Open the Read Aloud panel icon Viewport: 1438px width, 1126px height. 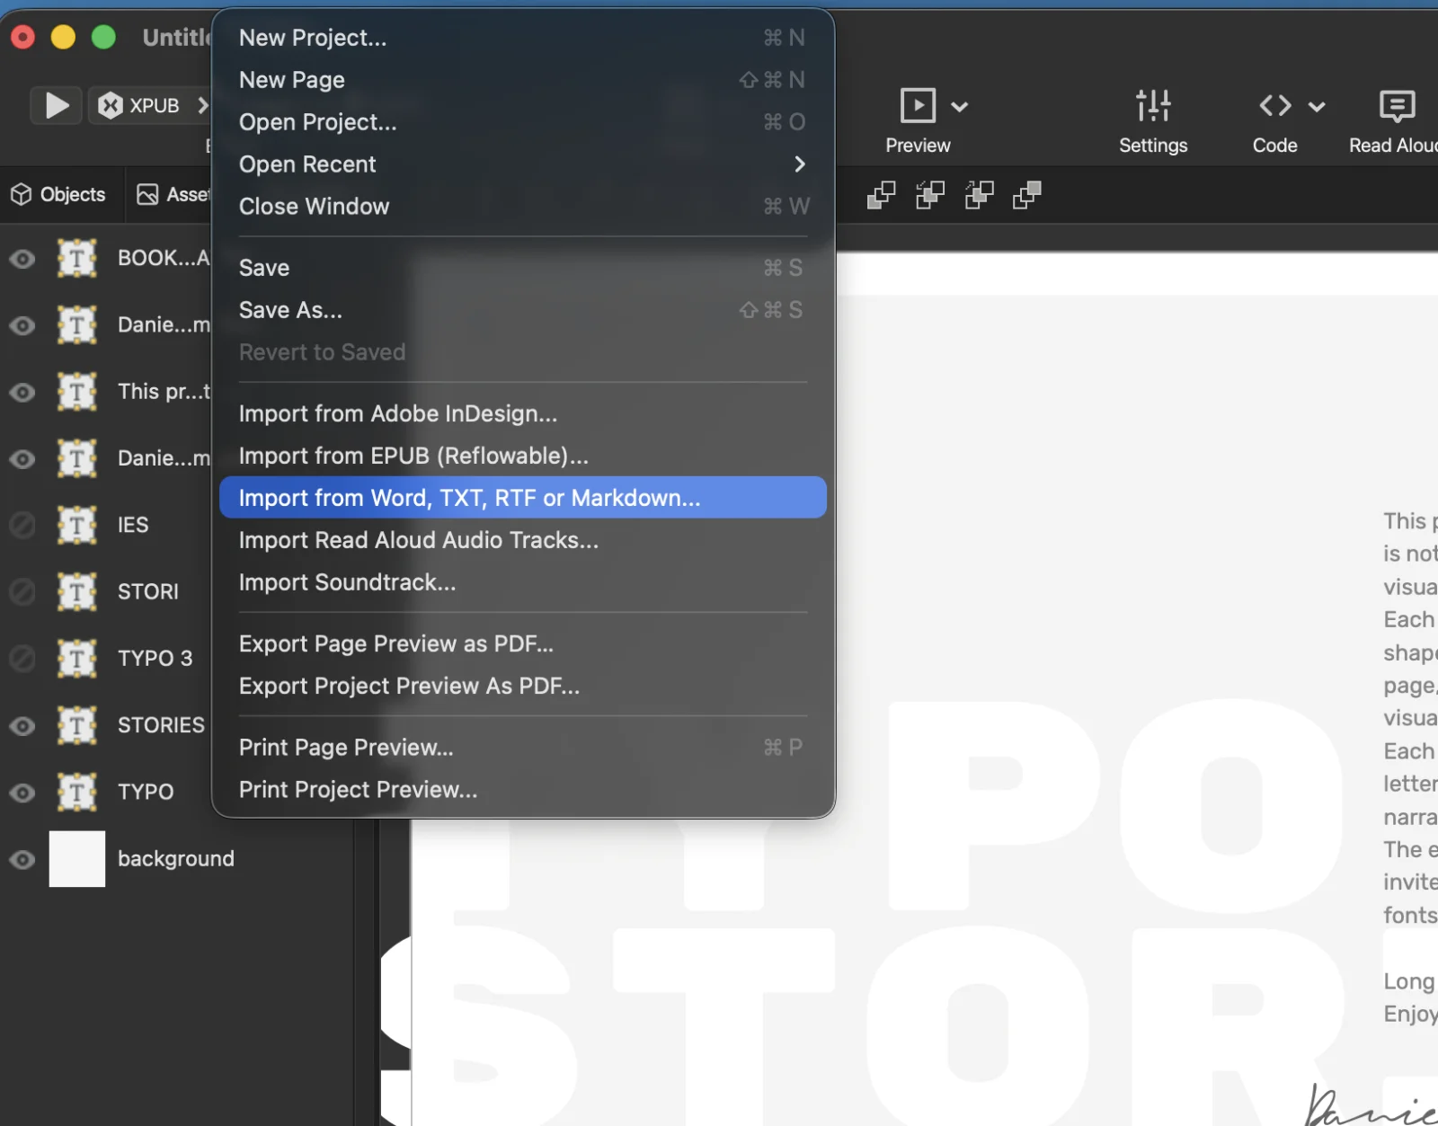1397,106
